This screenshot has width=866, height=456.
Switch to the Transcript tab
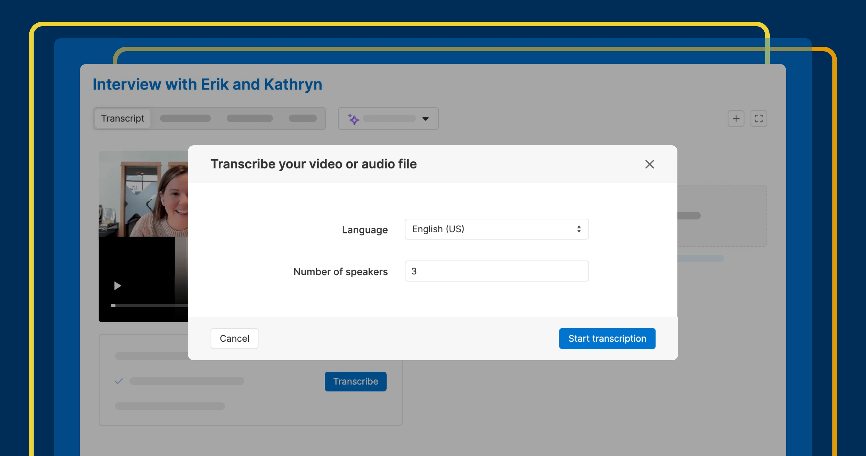(x=122, y=118)
